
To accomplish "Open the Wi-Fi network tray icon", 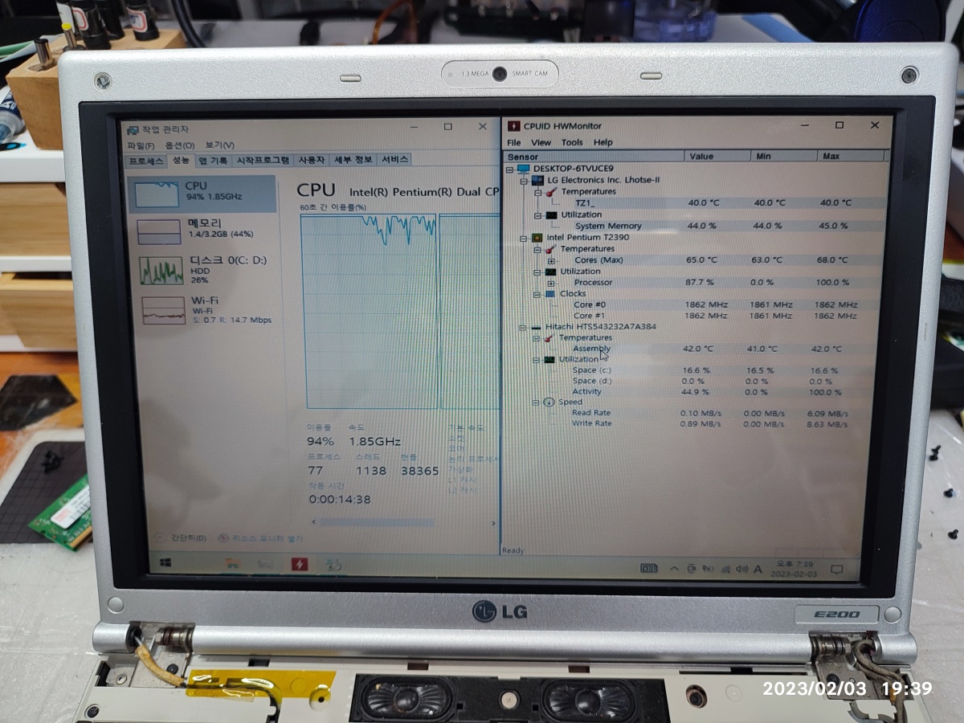I will 725,570.
